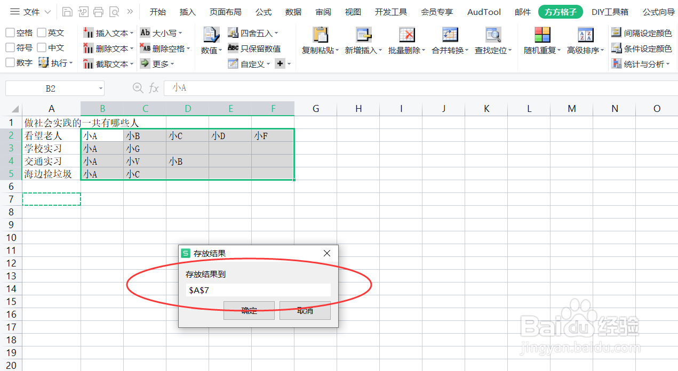Open the 大小写 case conversion tool
The image size is (678, 371).
click(x=162, y=33)
